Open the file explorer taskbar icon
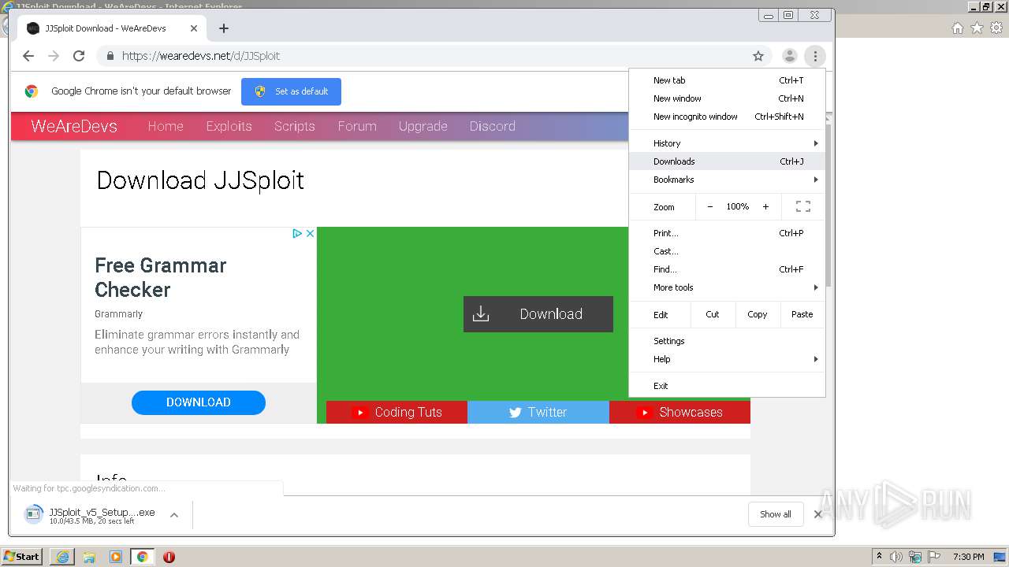1009x567 pixels. (89, 557)
